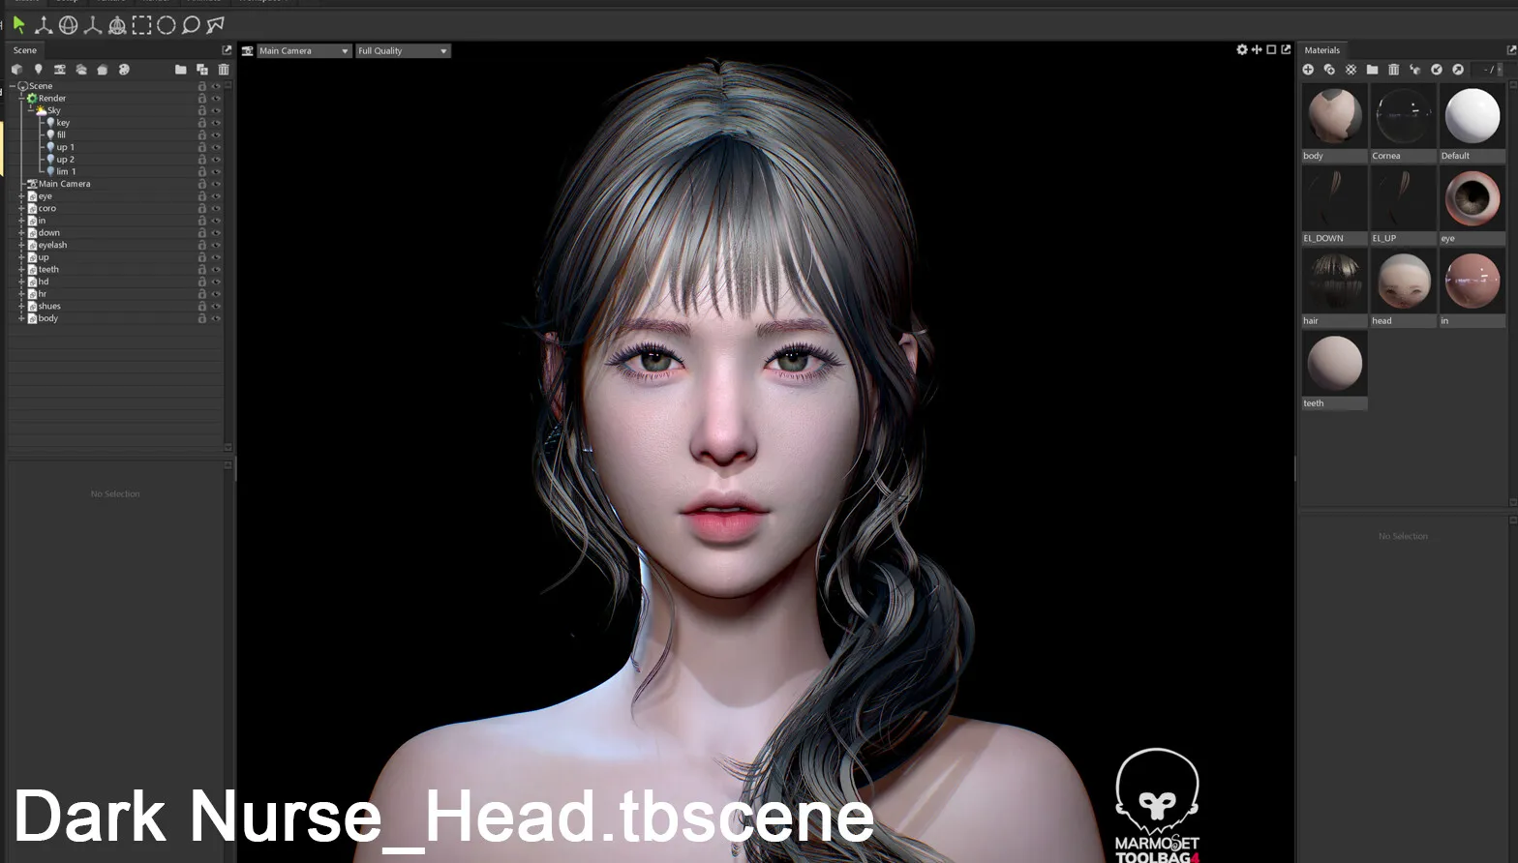Expand the body object in scene tree
The image size is (1518, 863).
coord(21,318)
